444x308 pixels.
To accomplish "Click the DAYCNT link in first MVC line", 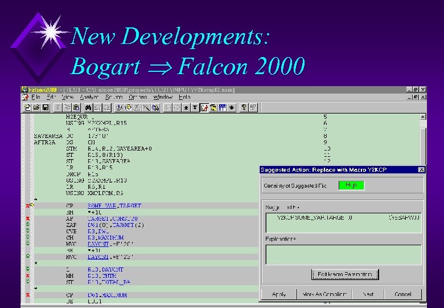I will [98, 244].
